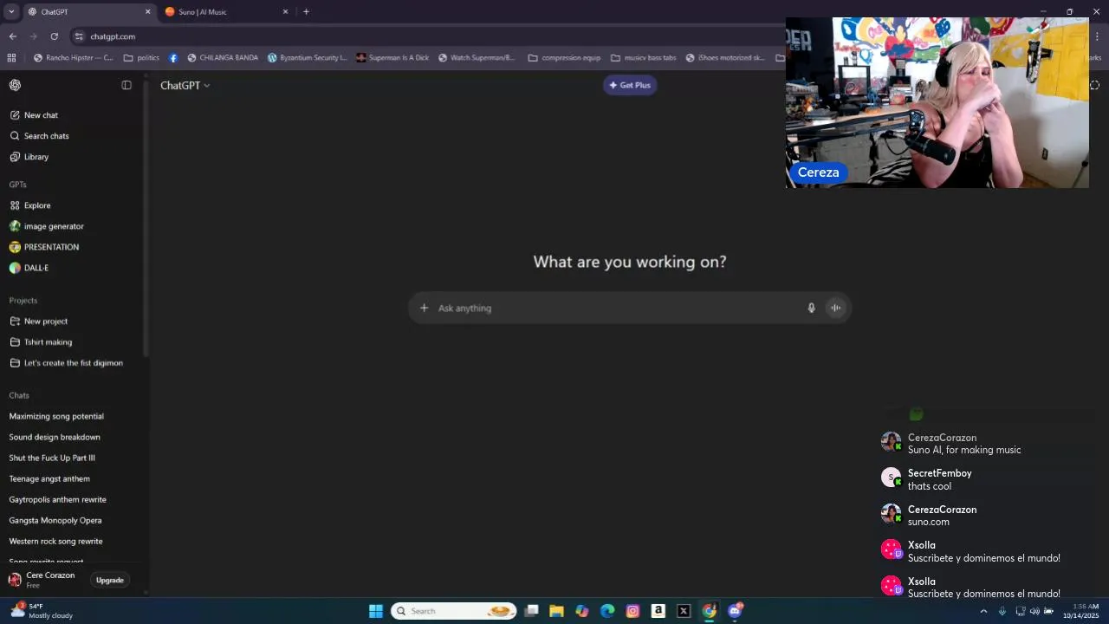The height and width of the screenshot is (624, 1109).
Task: Open the Facebook bookmark icon
Action: pos(173,58)
